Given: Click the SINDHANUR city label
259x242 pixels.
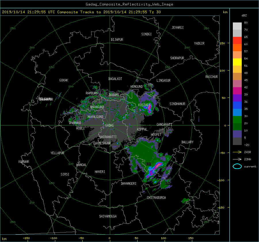Looking at the screenshot, I should pos(177,104).
